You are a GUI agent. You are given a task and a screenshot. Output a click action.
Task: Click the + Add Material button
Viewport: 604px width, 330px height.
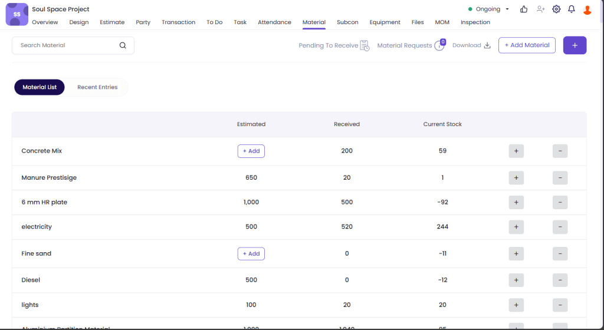point(527,45)
